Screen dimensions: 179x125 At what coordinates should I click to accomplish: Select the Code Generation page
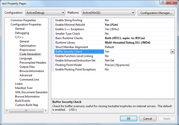30,54
